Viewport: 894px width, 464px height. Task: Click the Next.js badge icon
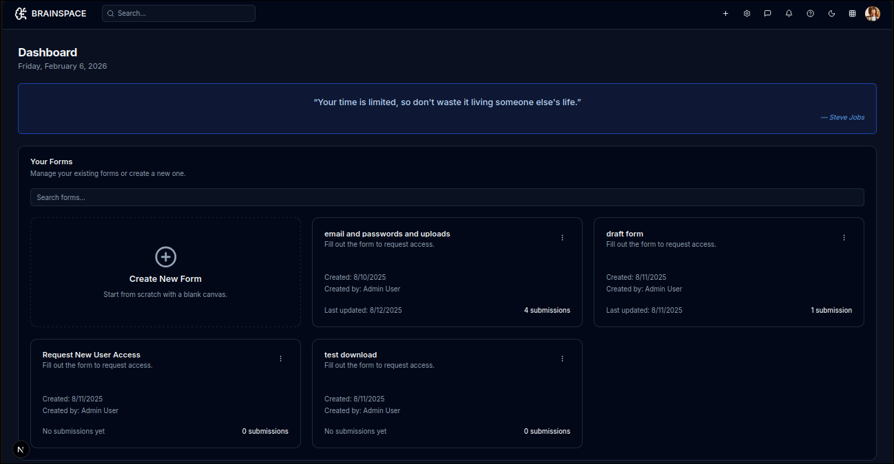click(x=21, y=450)
